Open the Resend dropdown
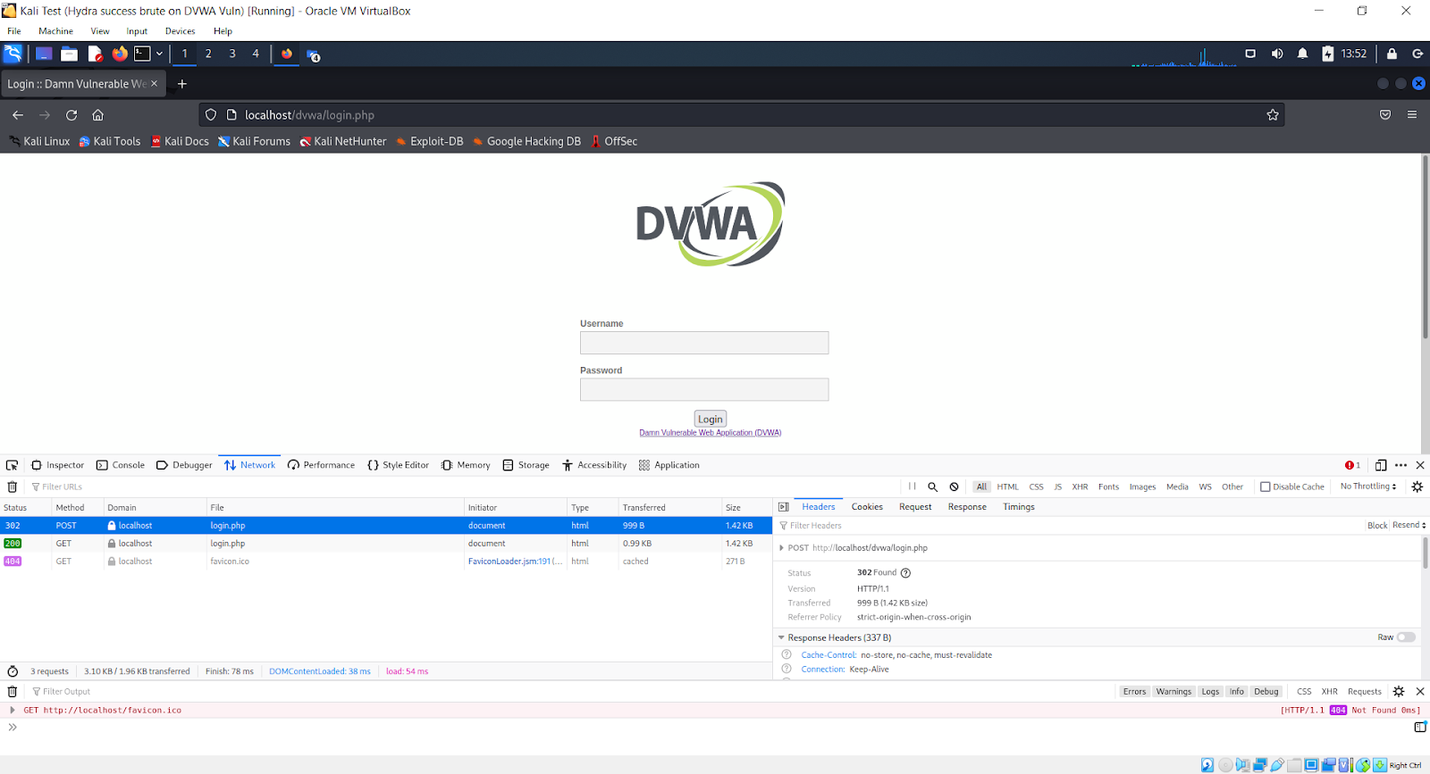 pyautogui.click(x=1409, y=525)
